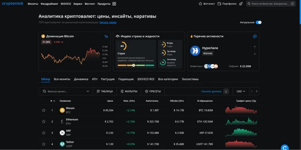
Task: Click the download data icon
Action: click(x=226, y=91)
